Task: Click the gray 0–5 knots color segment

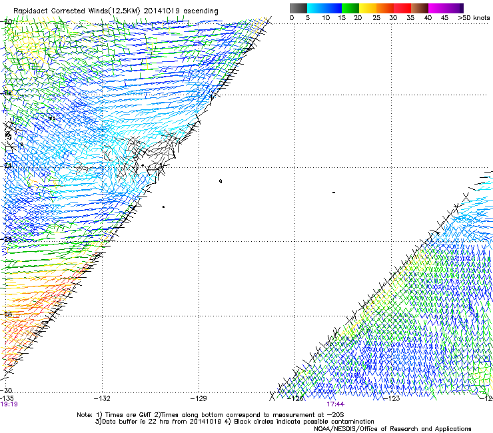Action: click(298, 8)
